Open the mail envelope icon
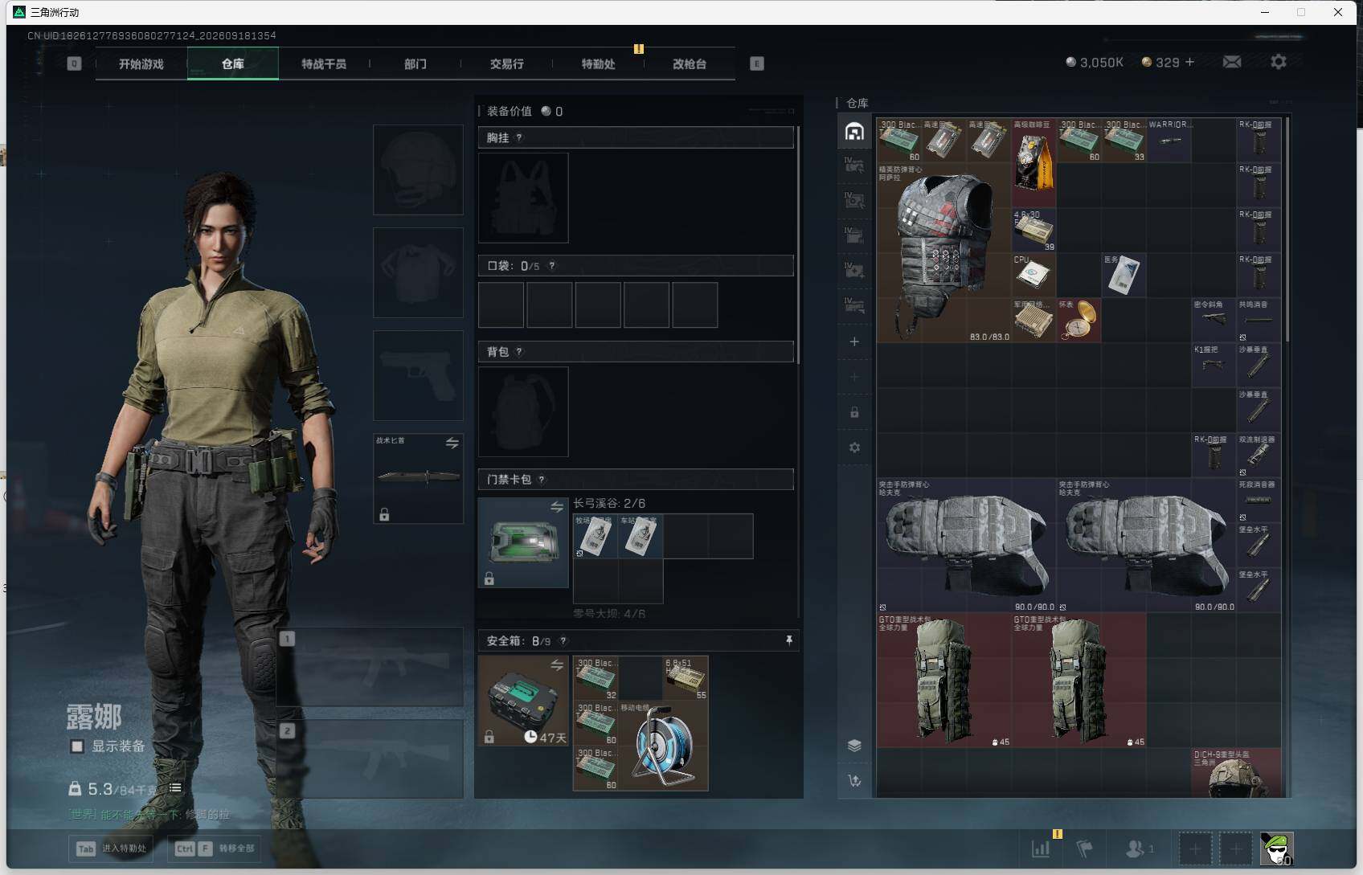 pyautogui.click(x=1232, y=62)
